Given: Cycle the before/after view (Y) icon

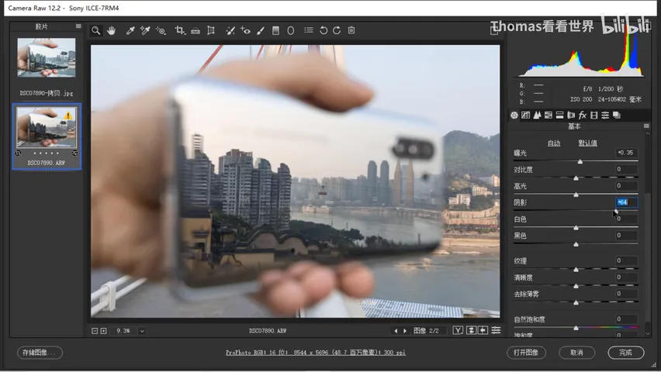Looking at the screenshot, I should [458, 330].
